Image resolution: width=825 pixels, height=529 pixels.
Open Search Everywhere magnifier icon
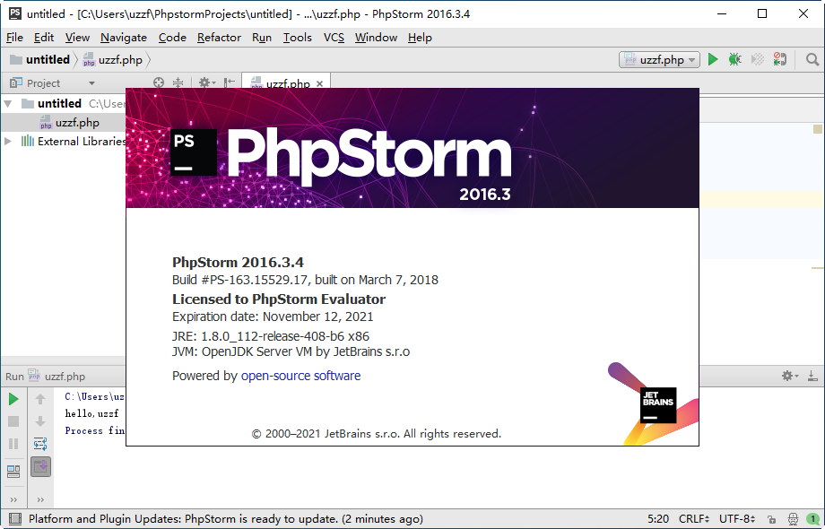(x=812, y=59)
